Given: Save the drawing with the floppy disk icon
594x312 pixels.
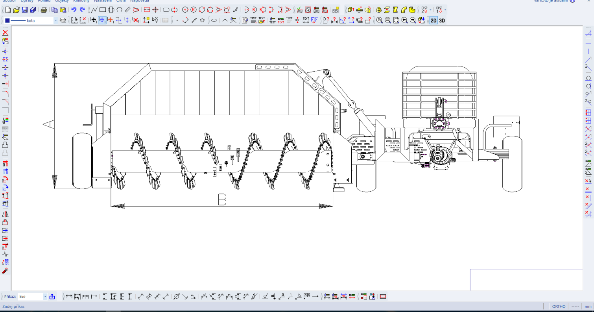Looking at the screenshot, I should tap(25, 9).
